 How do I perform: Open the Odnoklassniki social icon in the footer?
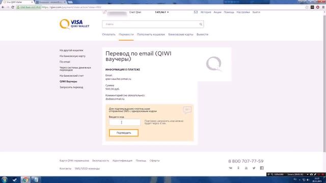click(238, 168)
